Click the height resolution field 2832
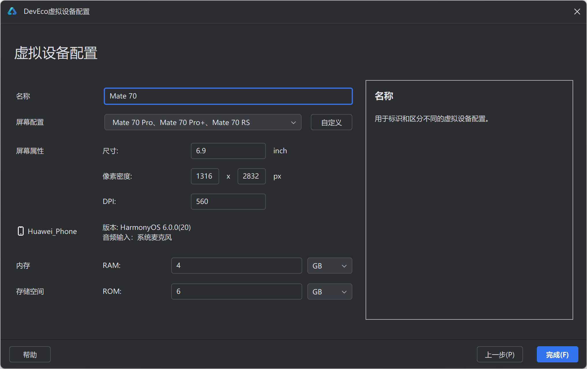The image size is (587, 369). 251,176
